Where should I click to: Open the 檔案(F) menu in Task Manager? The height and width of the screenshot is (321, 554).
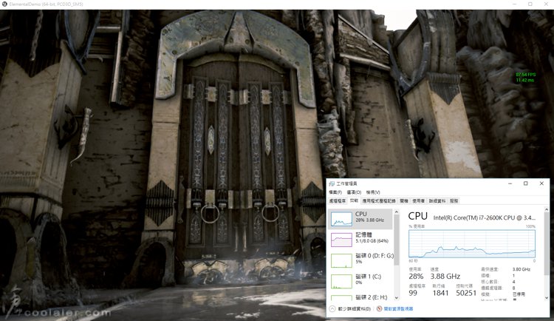pos(335,192)
